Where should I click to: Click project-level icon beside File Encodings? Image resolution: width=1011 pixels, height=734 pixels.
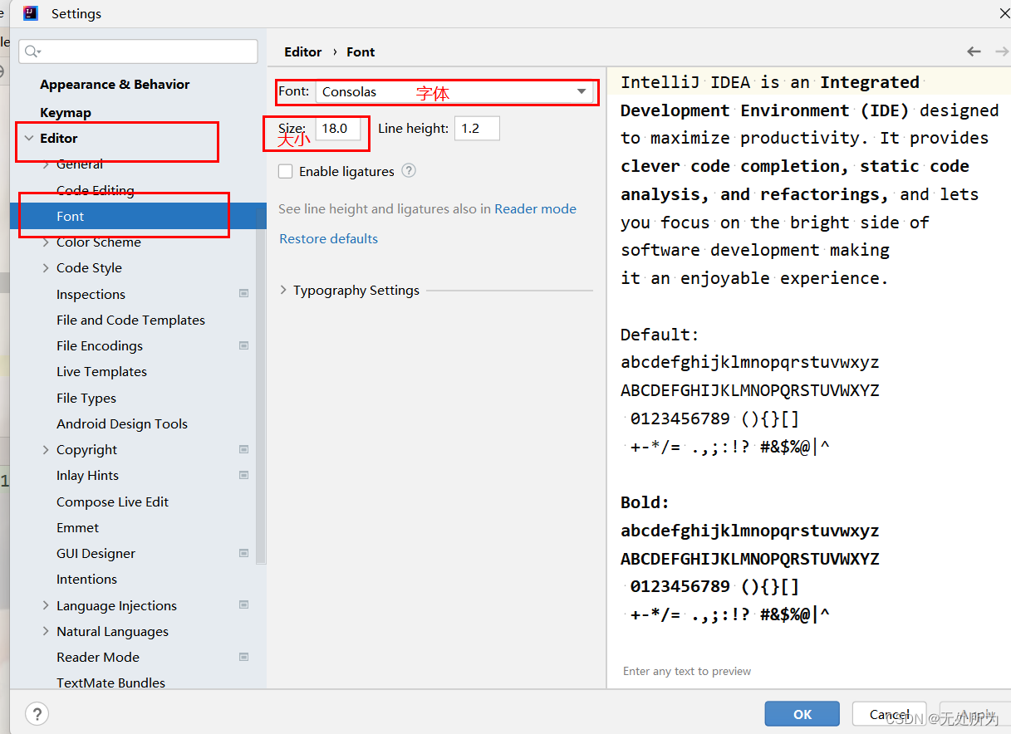click(x=243, y=345)
